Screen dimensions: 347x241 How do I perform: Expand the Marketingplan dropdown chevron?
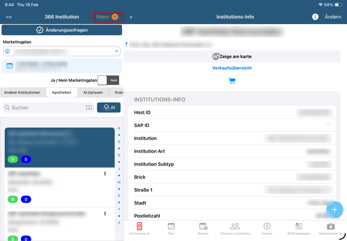pos(117,51)
